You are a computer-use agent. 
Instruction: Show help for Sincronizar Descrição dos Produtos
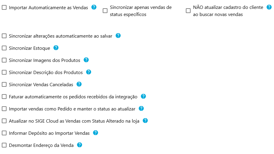pos(88,72)
